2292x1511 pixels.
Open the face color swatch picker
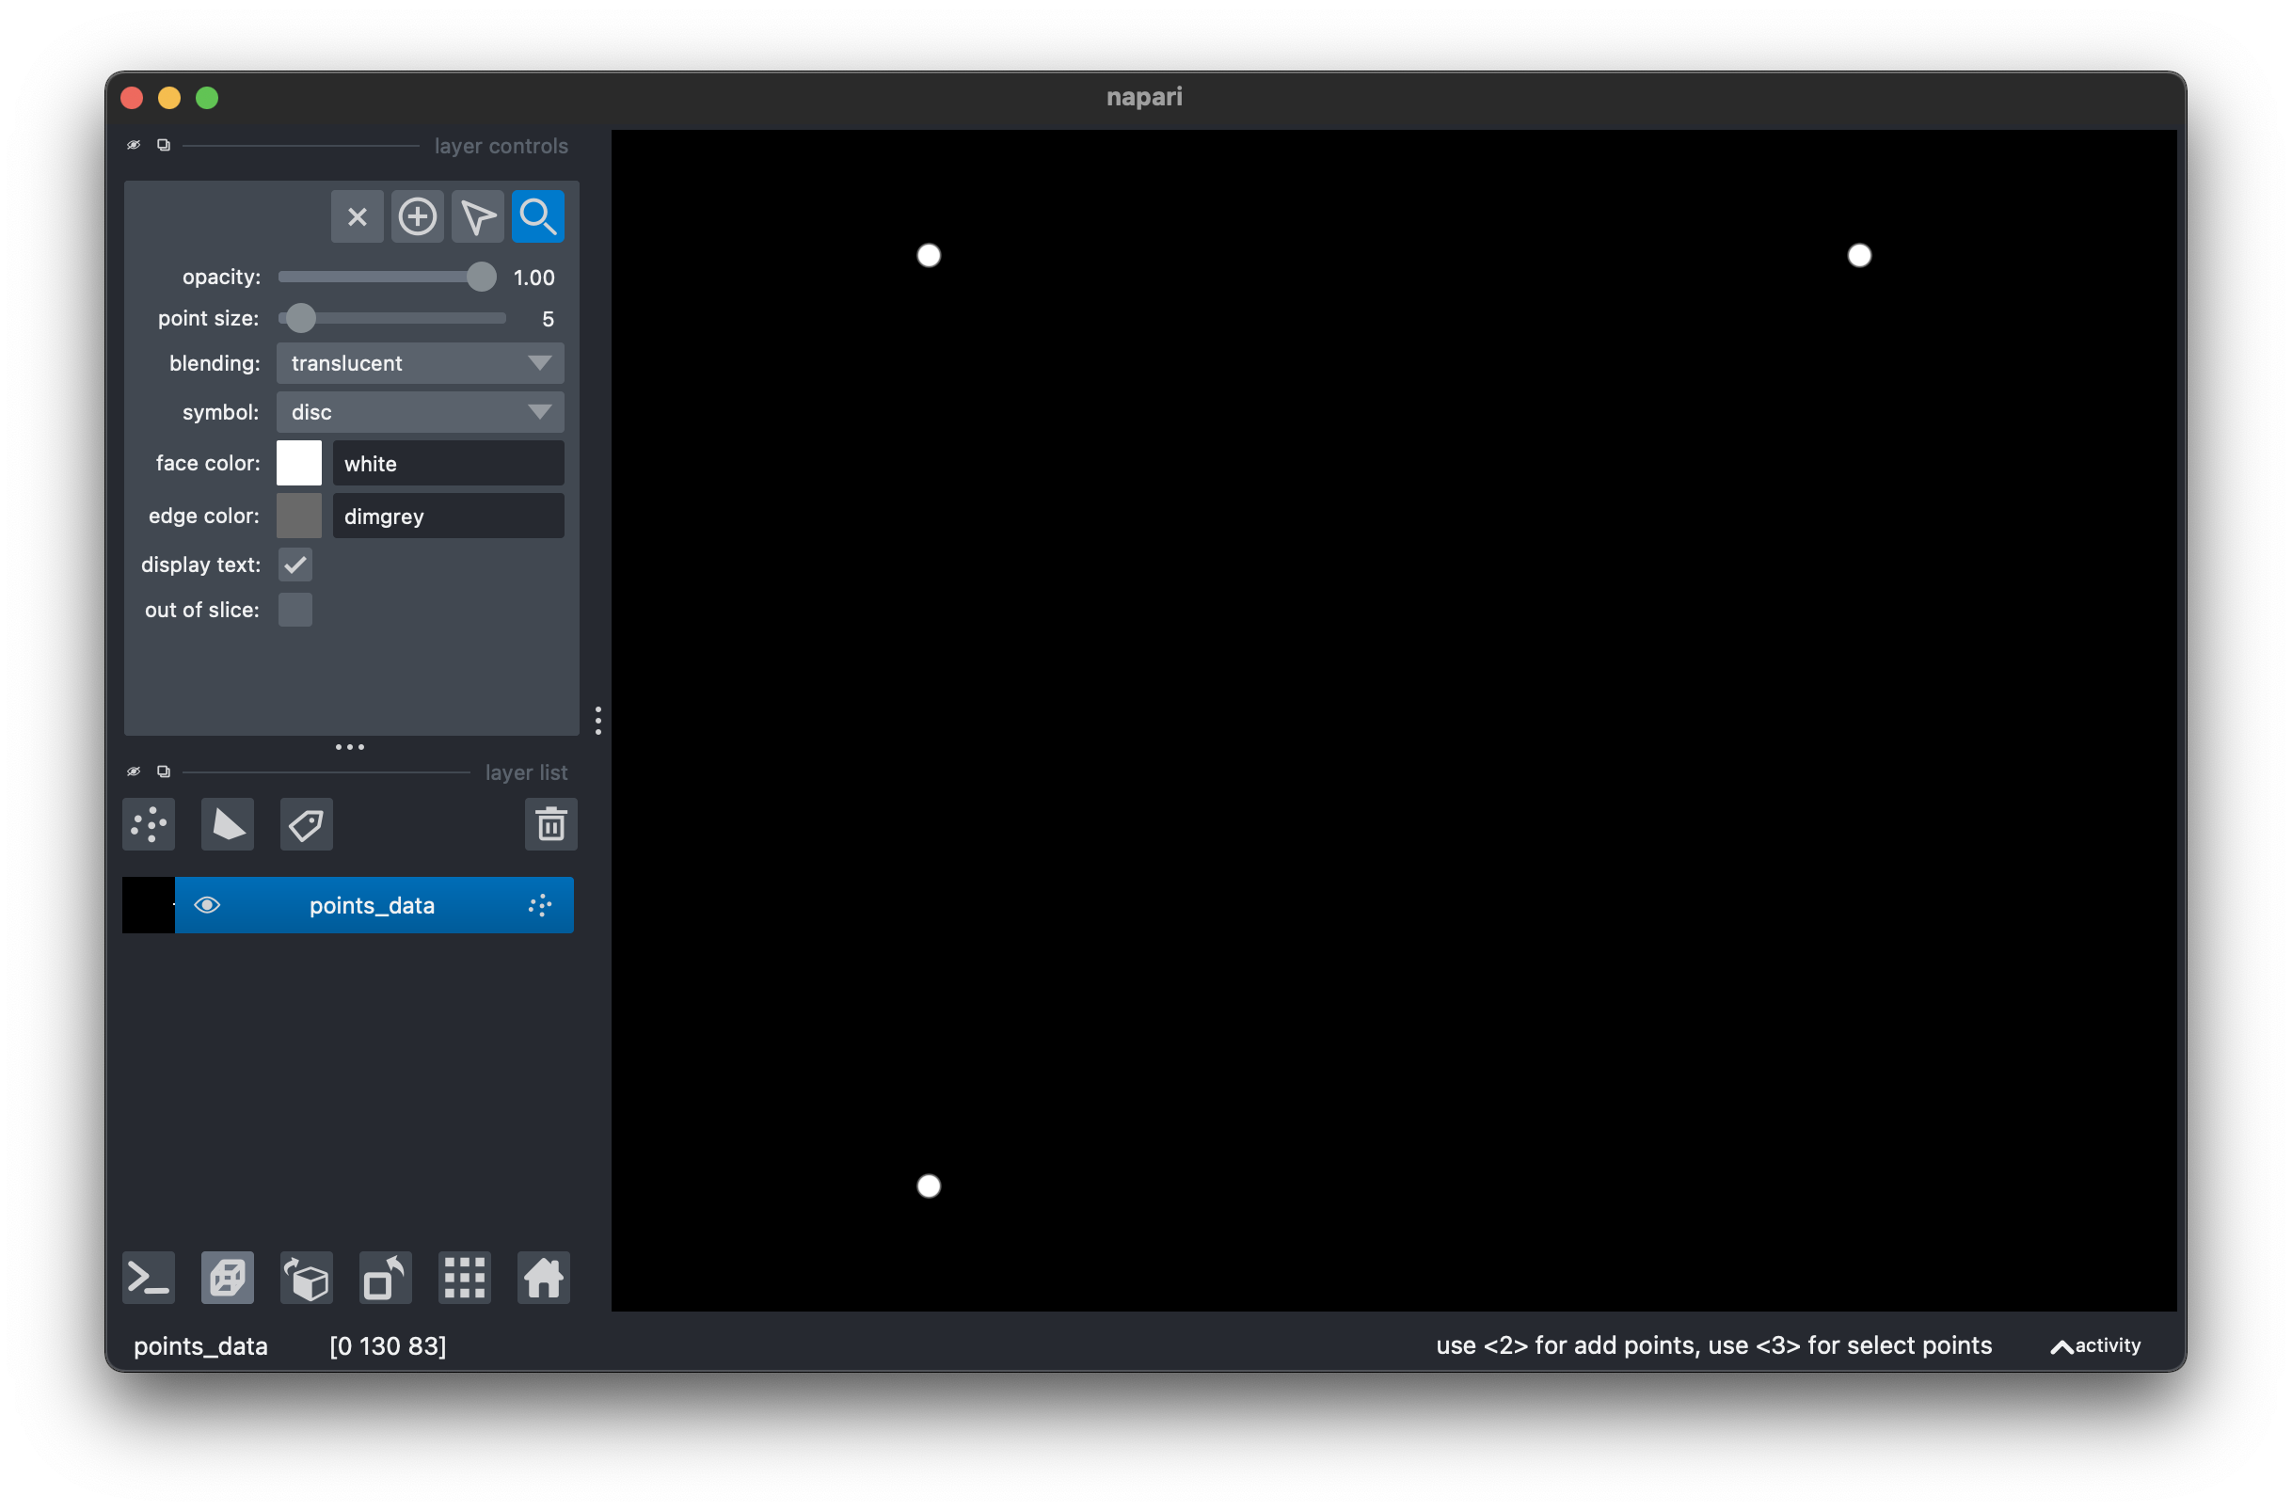pyautogui.click(x=298, y=463)
